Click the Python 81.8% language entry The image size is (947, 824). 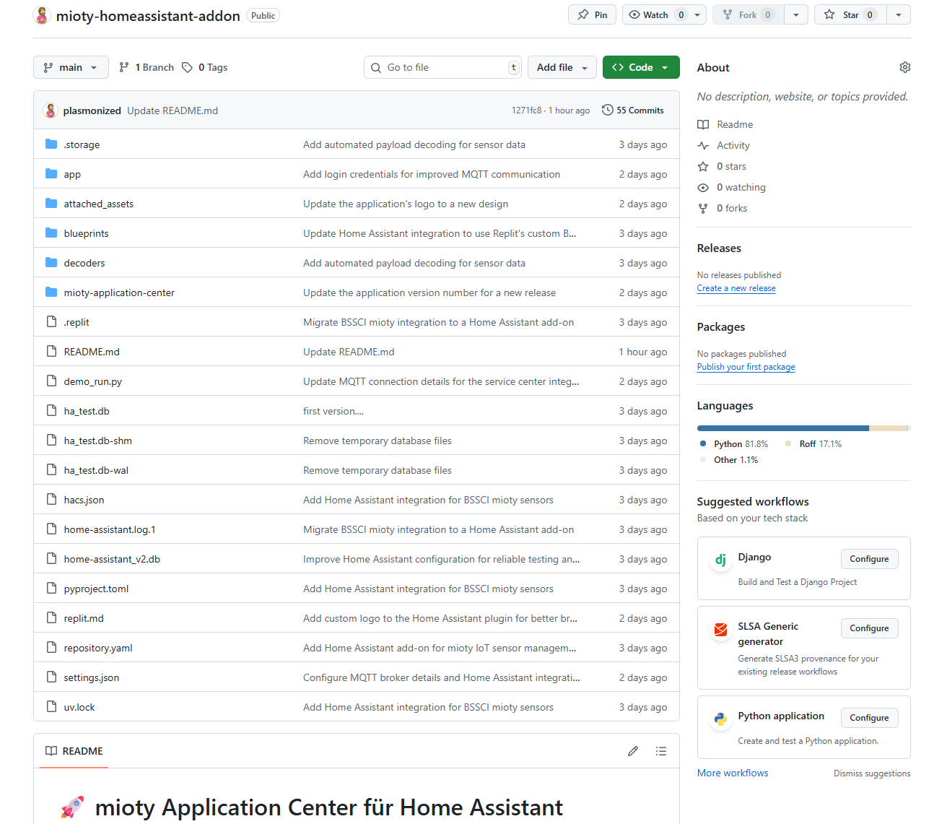point(734,444)
